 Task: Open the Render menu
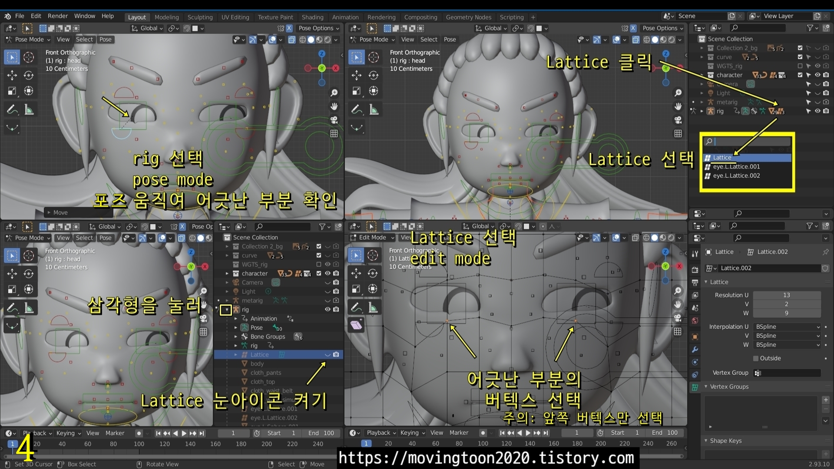[58, 16]
